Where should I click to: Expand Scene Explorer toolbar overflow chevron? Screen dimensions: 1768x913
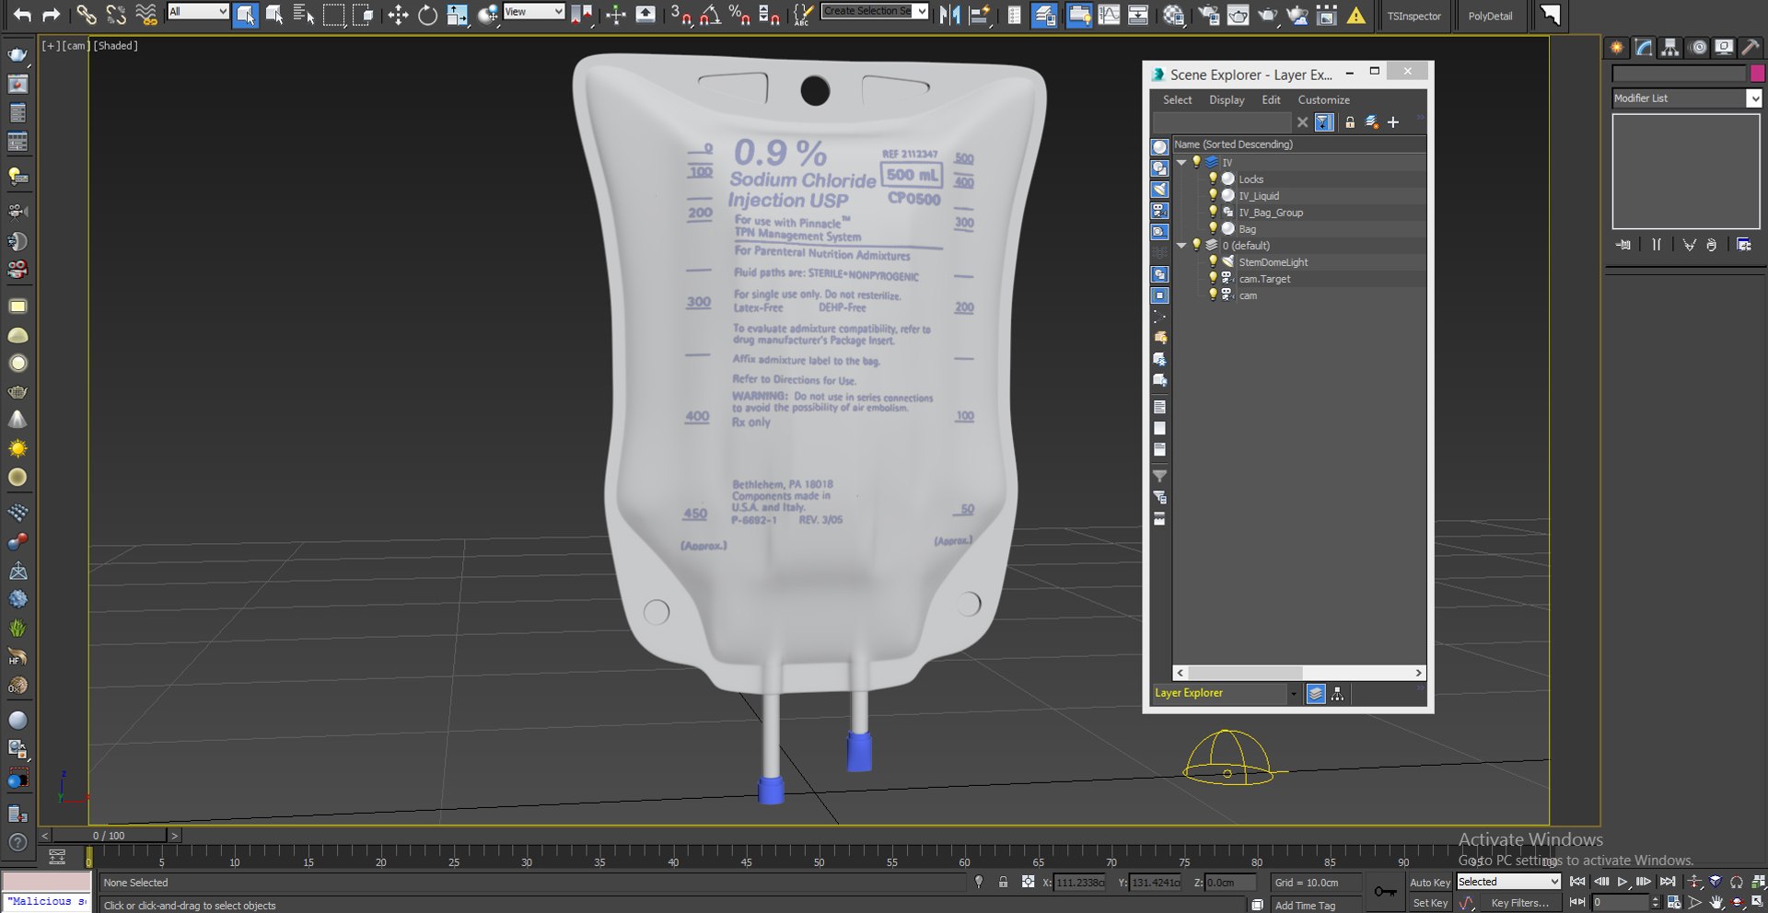(x=1420, y=119)
